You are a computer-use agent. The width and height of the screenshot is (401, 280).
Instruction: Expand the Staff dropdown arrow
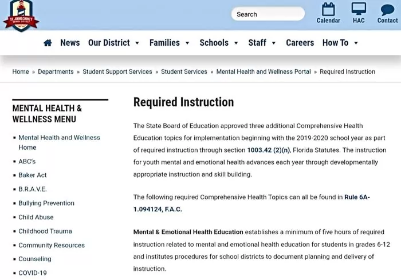click(273, 43)
